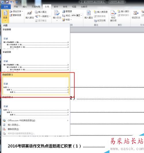This screenshot has width=144, height=153.
Task: Click 添加文字 in the ribbon
Action: tap(16, 12)
